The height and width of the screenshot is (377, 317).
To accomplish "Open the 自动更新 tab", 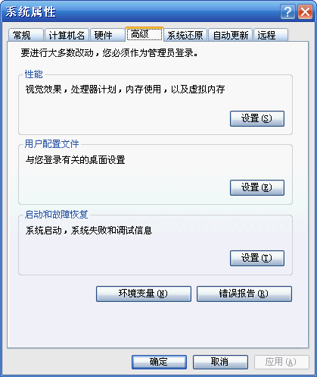I will 231,35.
